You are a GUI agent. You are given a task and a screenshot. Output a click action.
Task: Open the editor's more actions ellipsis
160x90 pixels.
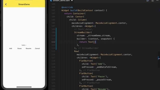tap(157, 0)
